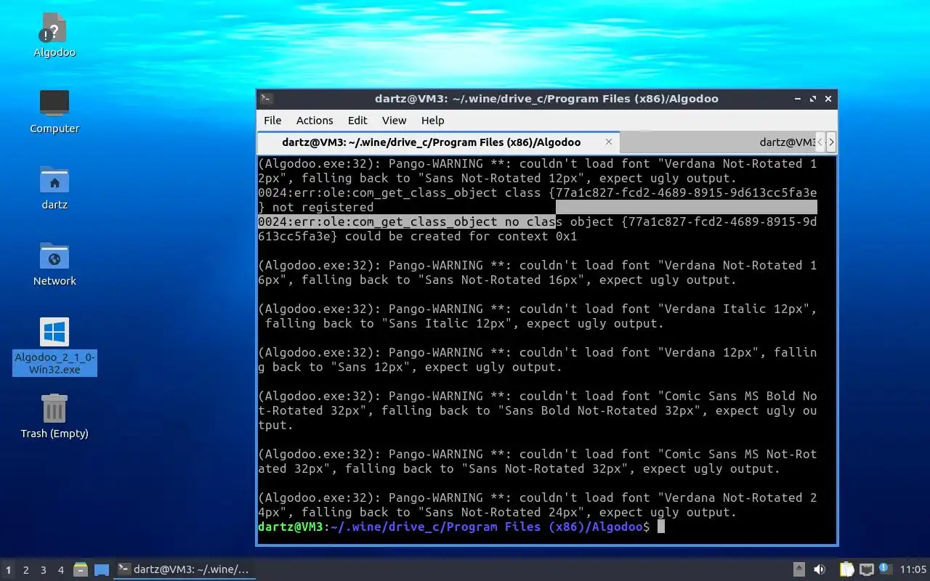This screenshot has width=930, height=581.
Task: Open the update notification tray icon
Action: [x=885, y=569]
